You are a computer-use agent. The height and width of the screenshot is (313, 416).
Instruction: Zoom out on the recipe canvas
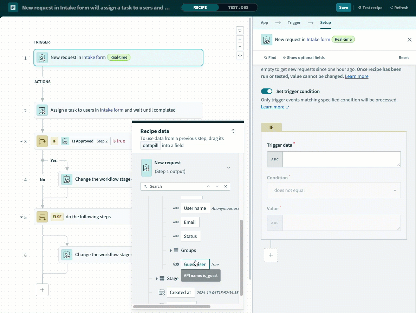tap(240, 47)
